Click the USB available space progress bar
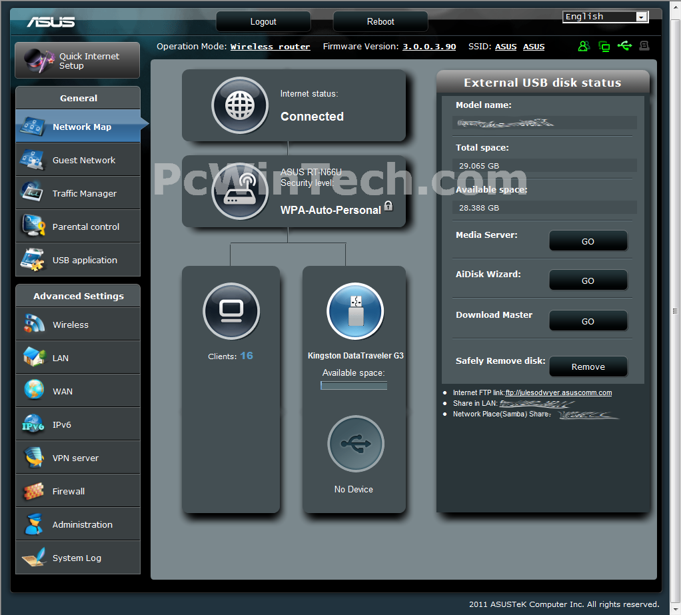Image resolution: width=681 pixels, height=615 pixels. point(354,386)
